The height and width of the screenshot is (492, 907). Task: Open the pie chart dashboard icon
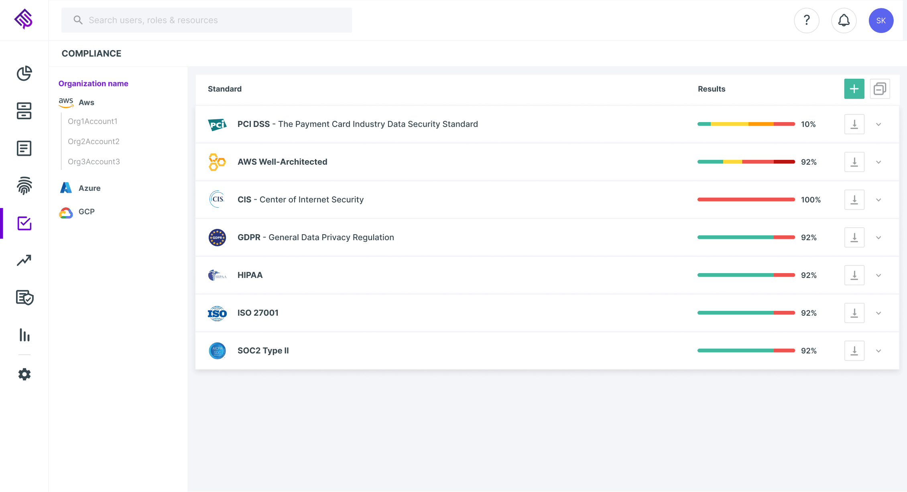click(x=24, y=73)
